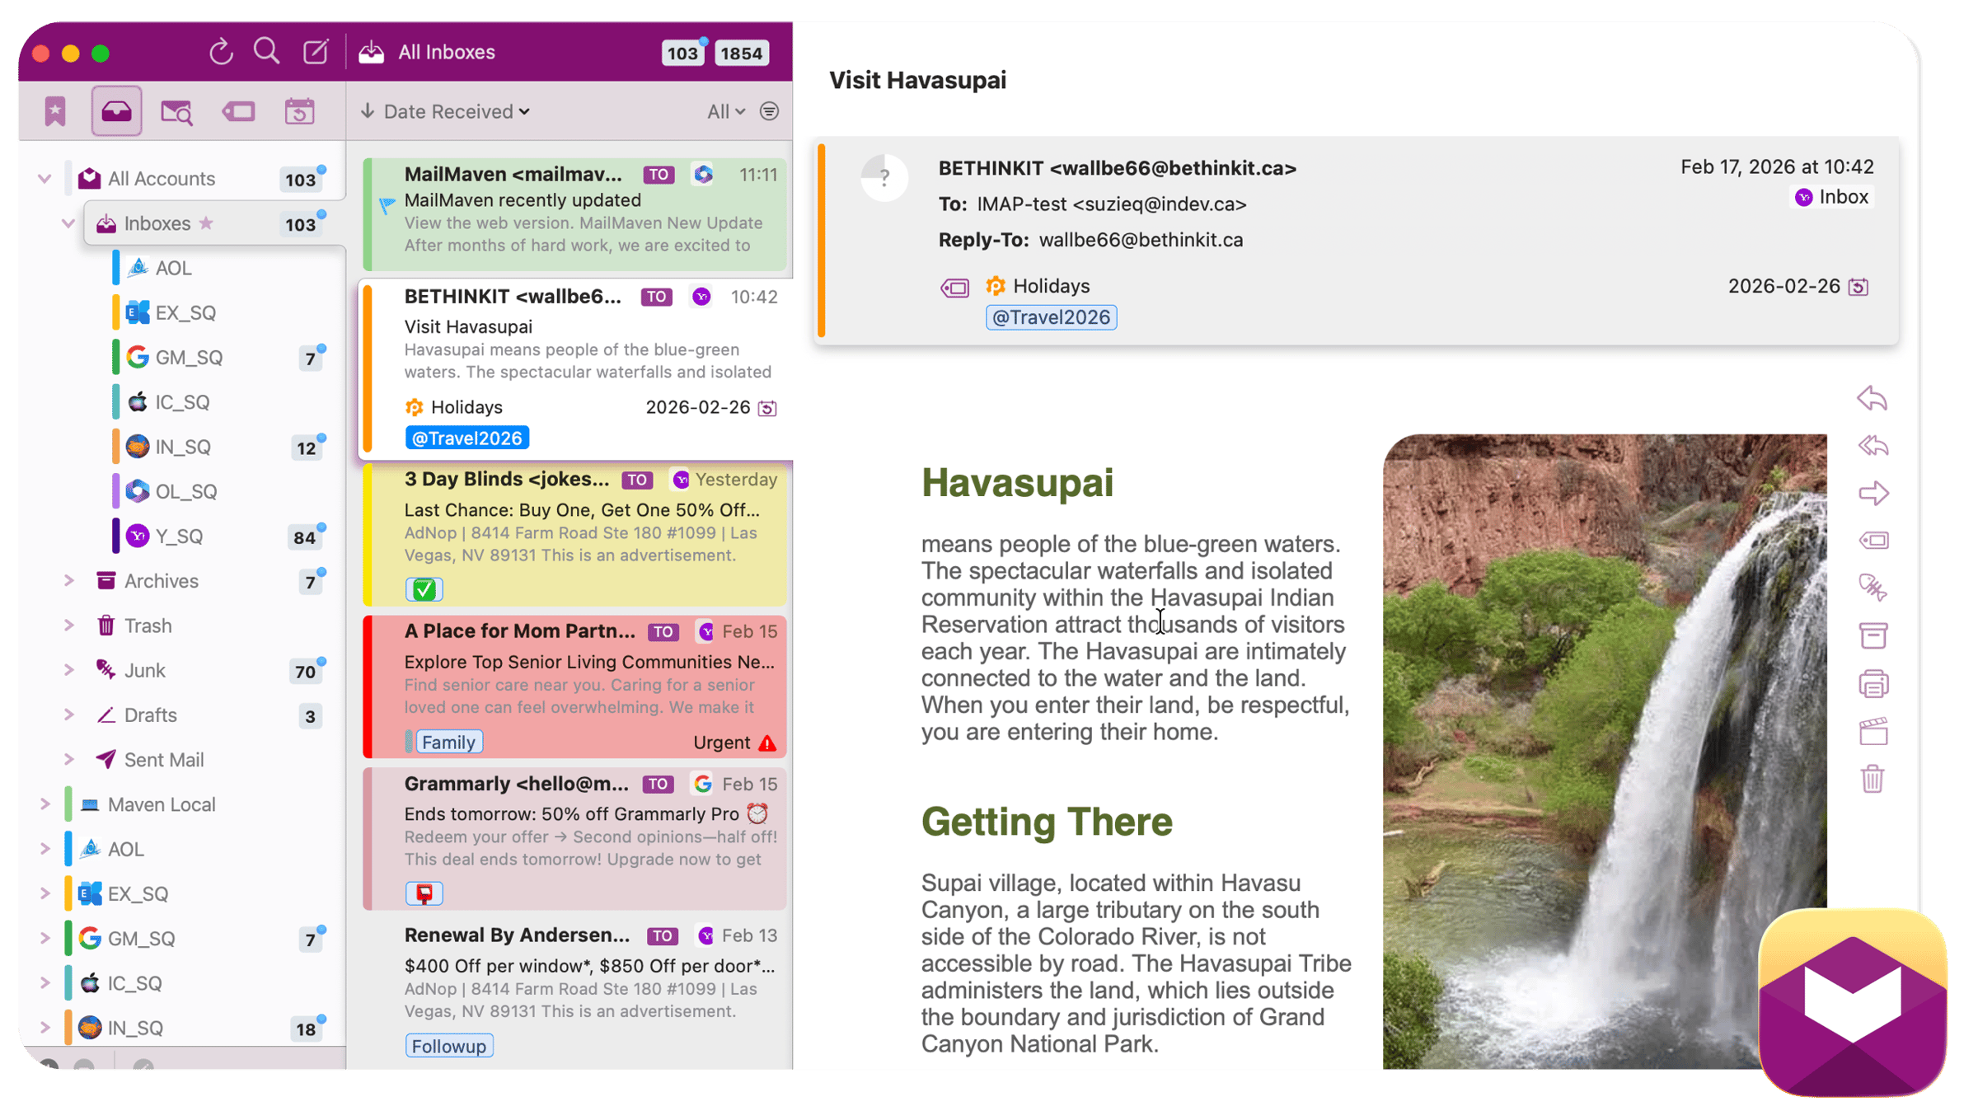Expand the Archives folder
The width and height of the screenshot is (1978, 1106).
pyautogui.click(x=69, y=581)
